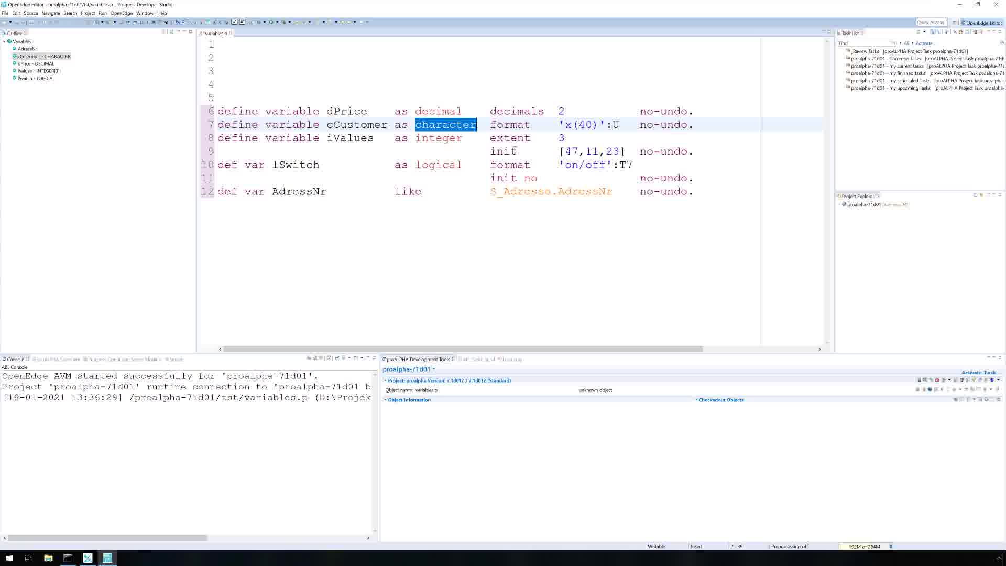Click S_Adresse.AdressNr in line 12
Screen dimensions: 1006x566
point(551,192)
